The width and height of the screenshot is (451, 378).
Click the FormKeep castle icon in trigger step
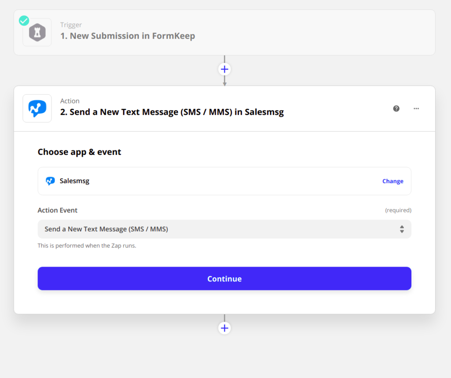pos(37,33)
